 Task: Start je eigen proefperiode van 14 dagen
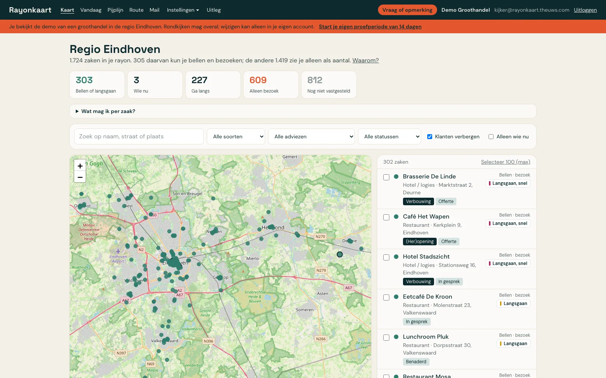tap(370, 26)
